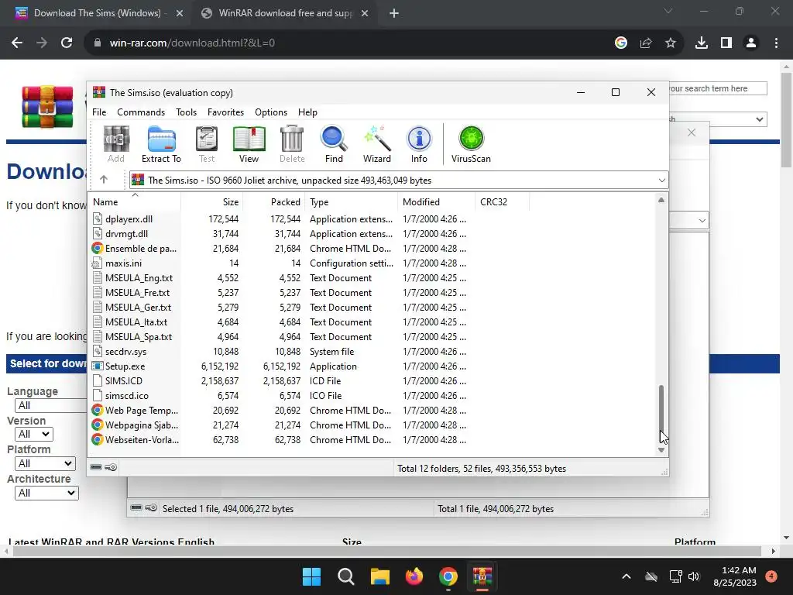Open the Language dropdown on webpage
Screen dimensions: 793x595
(x=50, y=405)
